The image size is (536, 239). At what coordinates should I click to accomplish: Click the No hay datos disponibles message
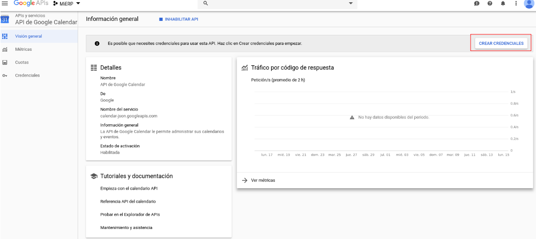[393, 117]
